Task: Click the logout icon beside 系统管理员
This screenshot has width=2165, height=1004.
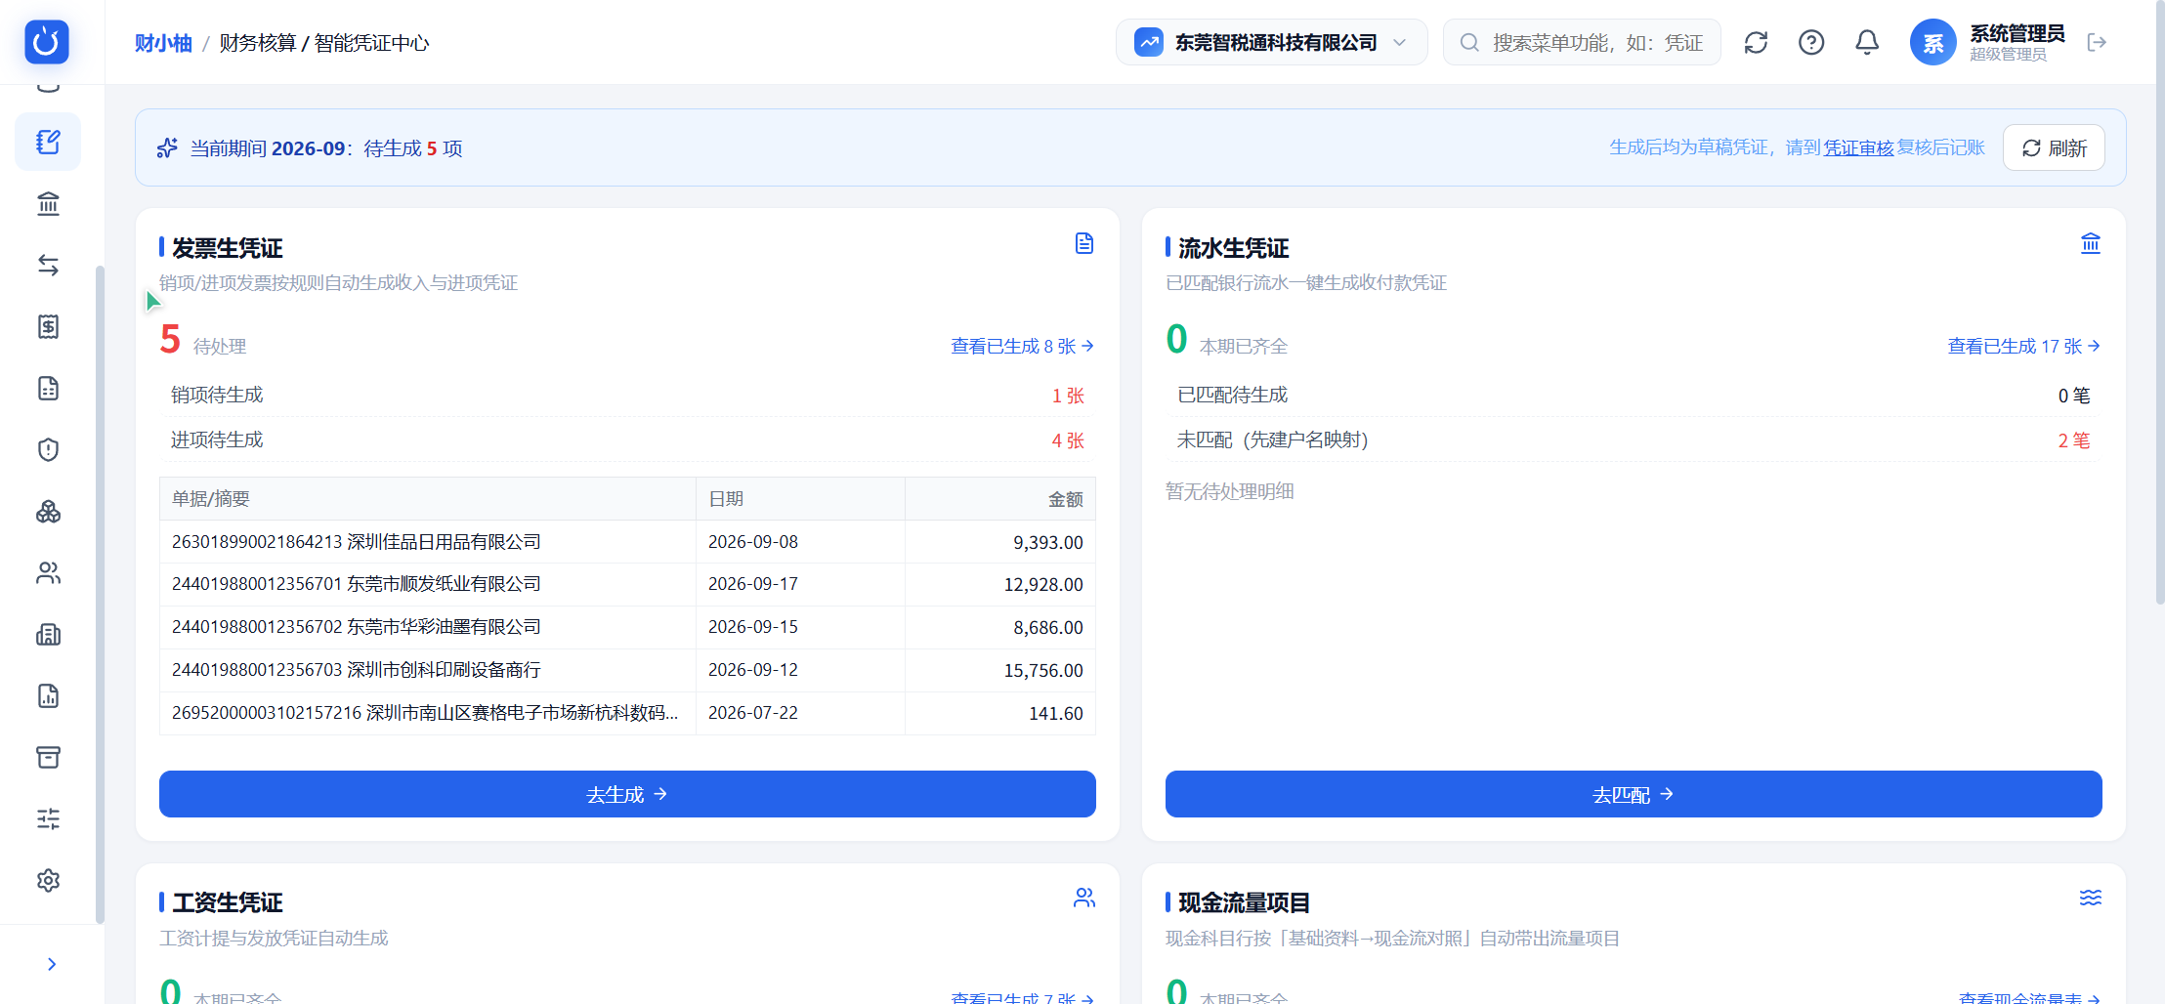Action: click(x=2097, y=42)
